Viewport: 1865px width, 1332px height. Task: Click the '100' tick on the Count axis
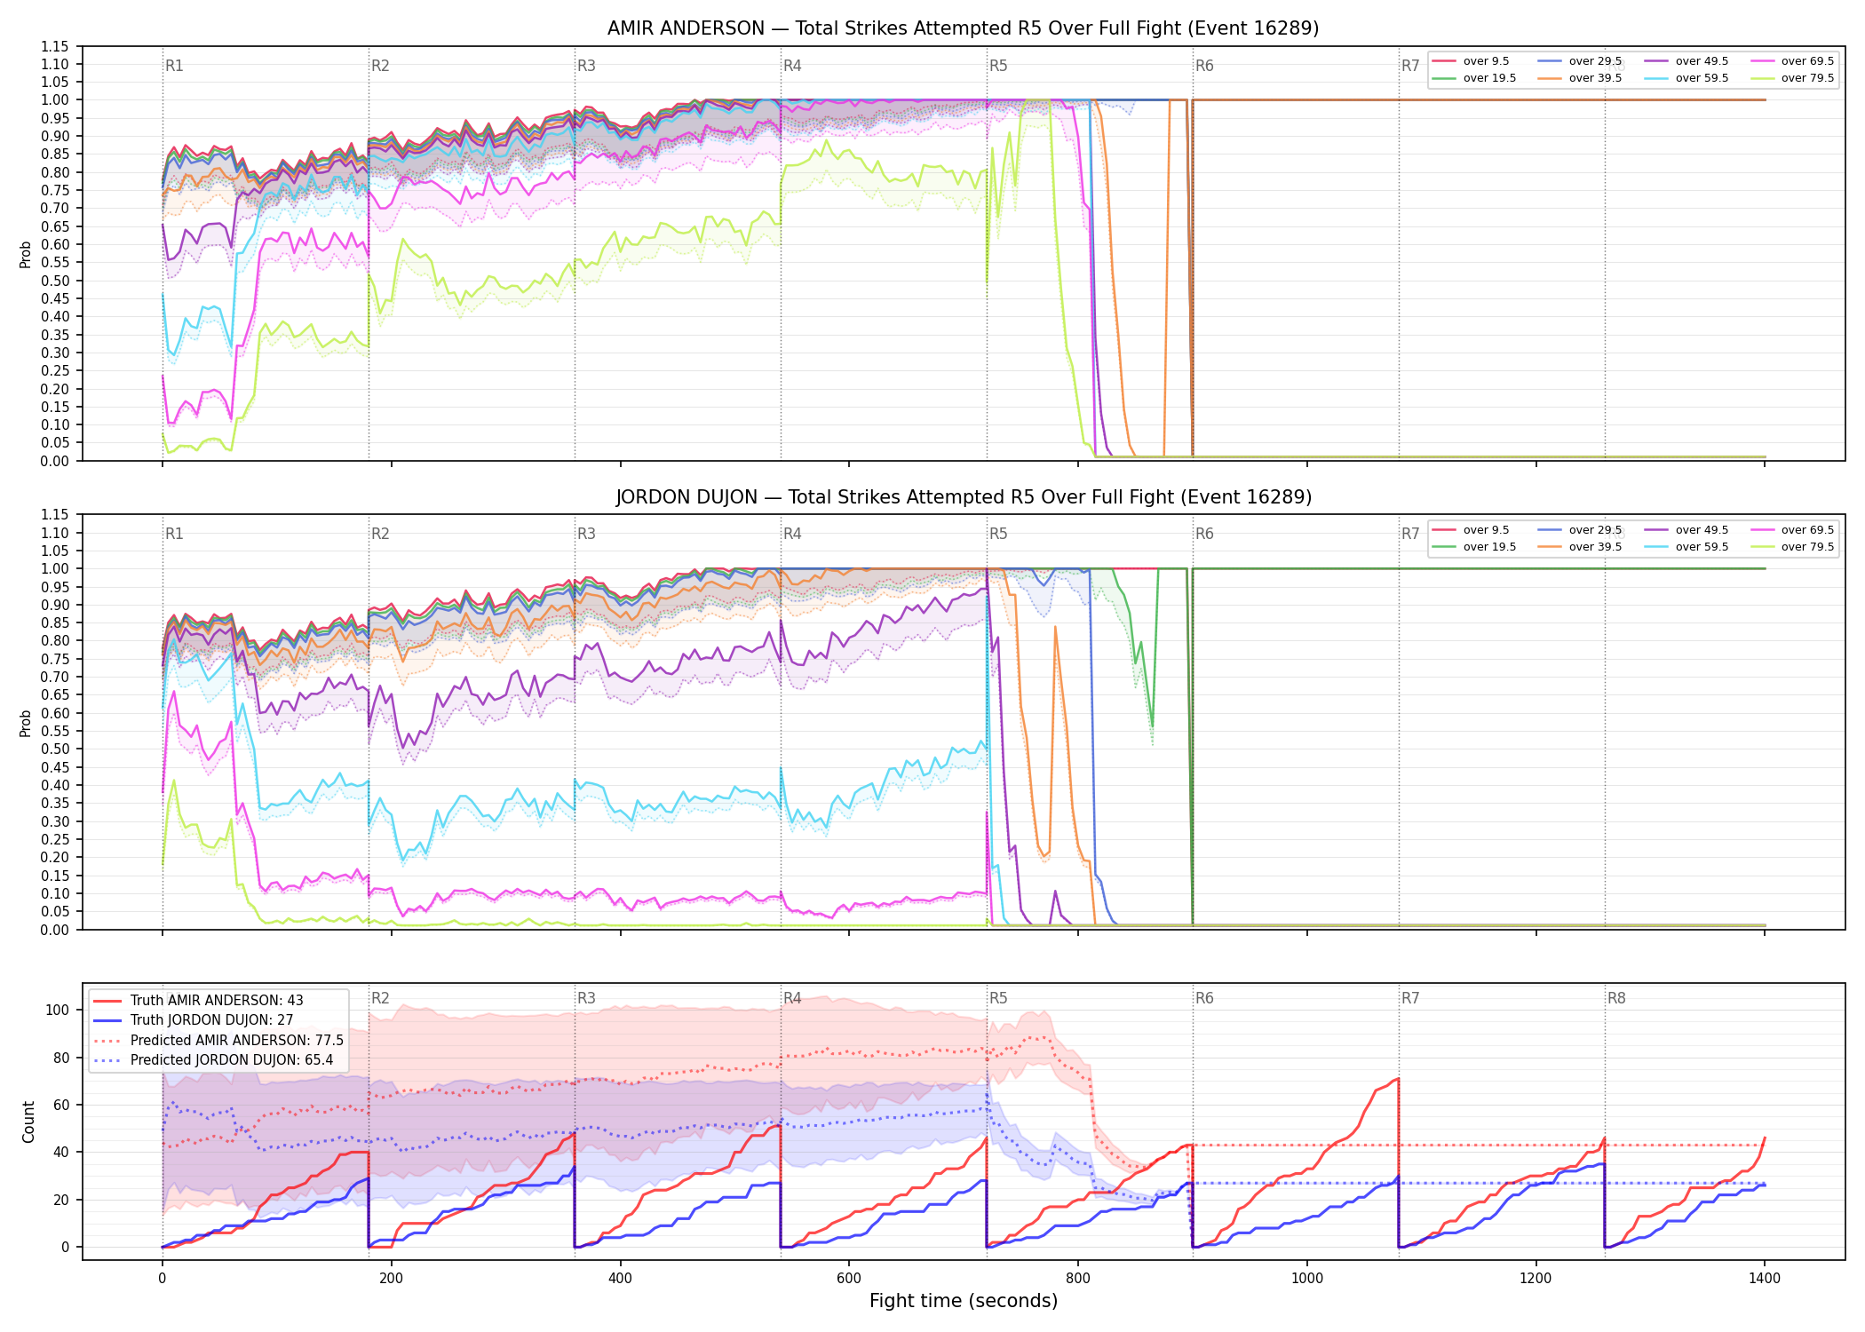[x=58, y=1010]
